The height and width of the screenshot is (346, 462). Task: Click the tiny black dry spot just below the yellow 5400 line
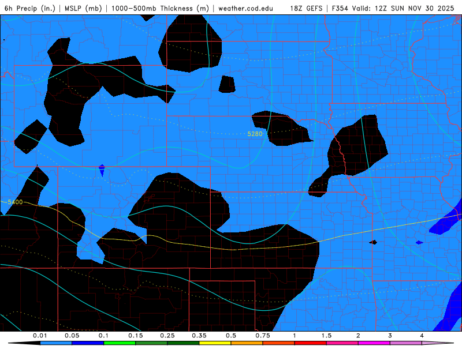[x=373, y=242]
